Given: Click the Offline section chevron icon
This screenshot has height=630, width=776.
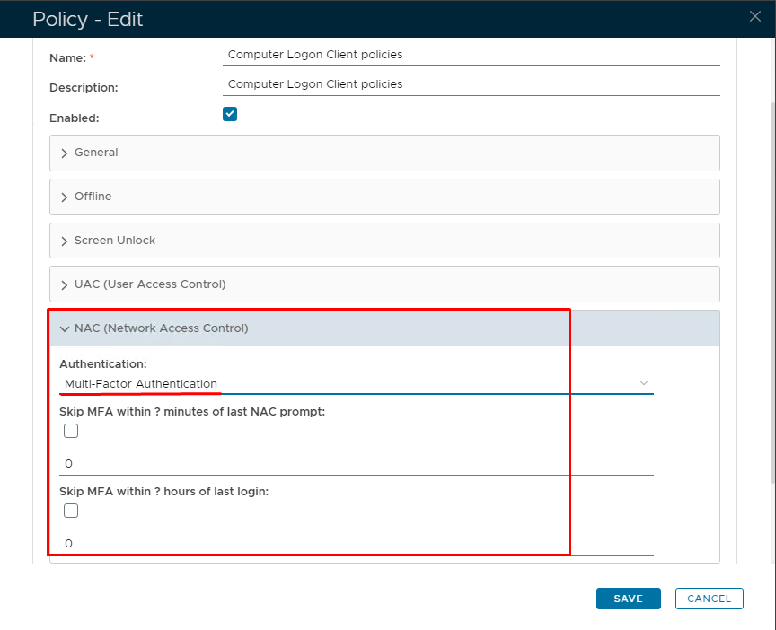Looking at the screenshot, I should click(65, 197).
